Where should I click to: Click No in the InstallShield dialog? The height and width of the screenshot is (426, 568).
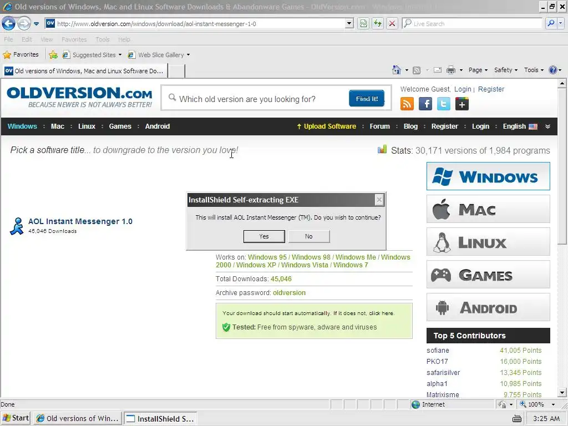(308, 236)
